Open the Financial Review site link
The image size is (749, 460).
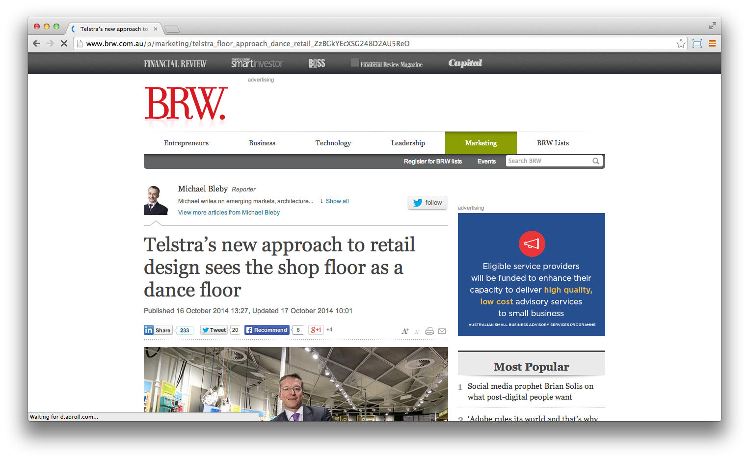pyautogui.click(x=175, y=64)
